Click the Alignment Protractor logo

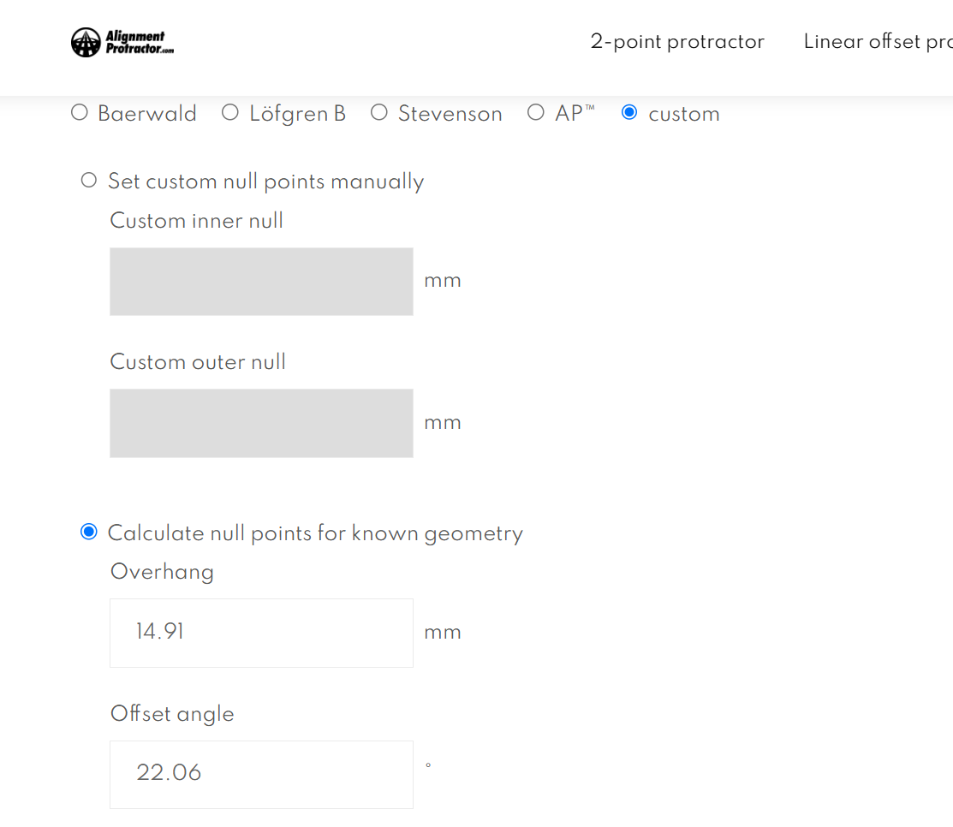[x=122, y=42]
